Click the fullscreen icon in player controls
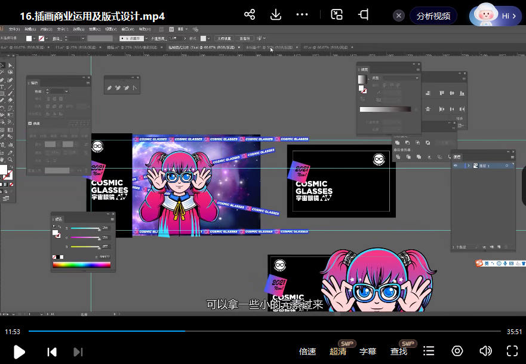 click(x=512, y=351)
